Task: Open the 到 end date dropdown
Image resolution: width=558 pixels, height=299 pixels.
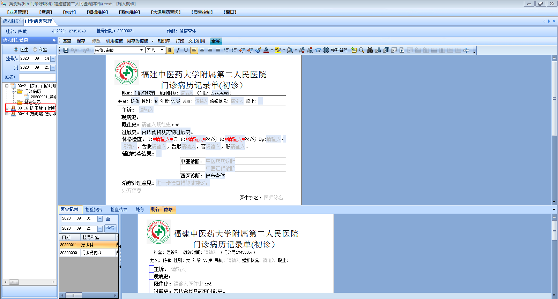Action: tap(53, 68)
